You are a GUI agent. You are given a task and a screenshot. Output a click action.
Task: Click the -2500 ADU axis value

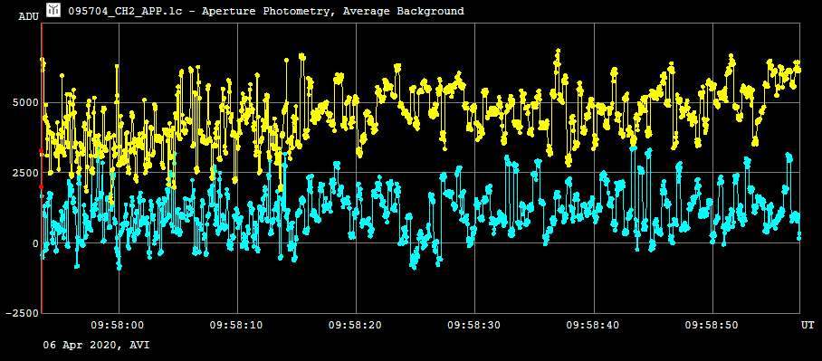pos(22,313)
